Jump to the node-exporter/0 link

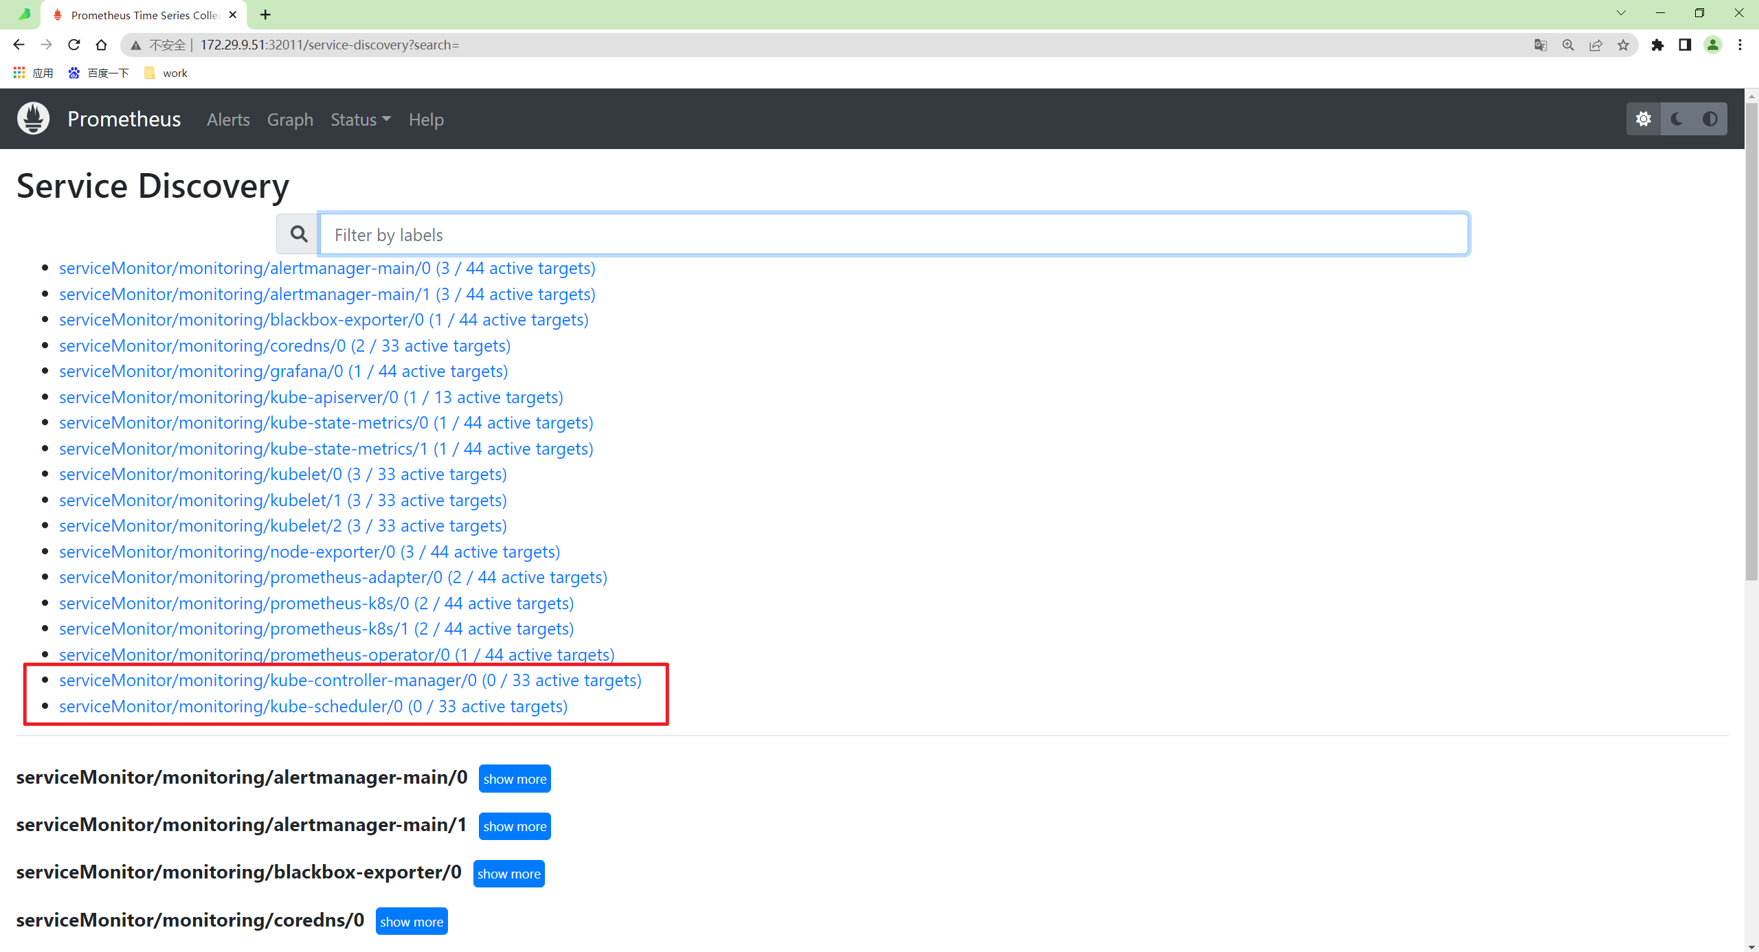309,552
